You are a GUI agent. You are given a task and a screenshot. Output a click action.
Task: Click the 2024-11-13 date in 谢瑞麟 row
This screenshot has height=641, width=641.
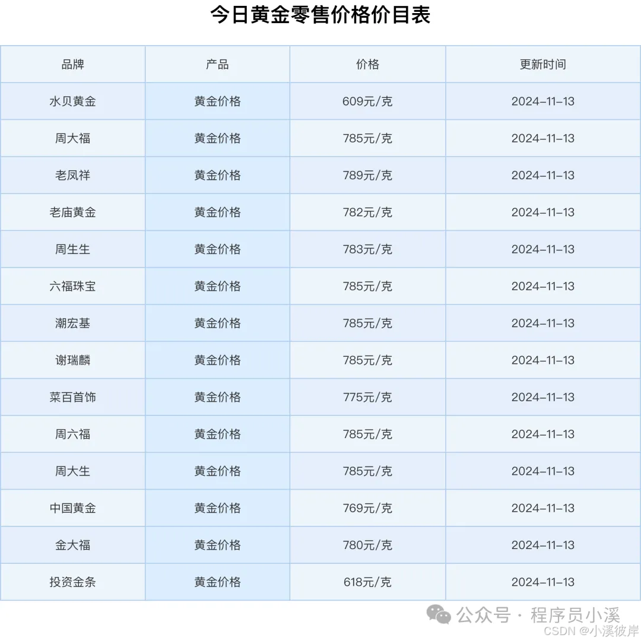[543, 360]
